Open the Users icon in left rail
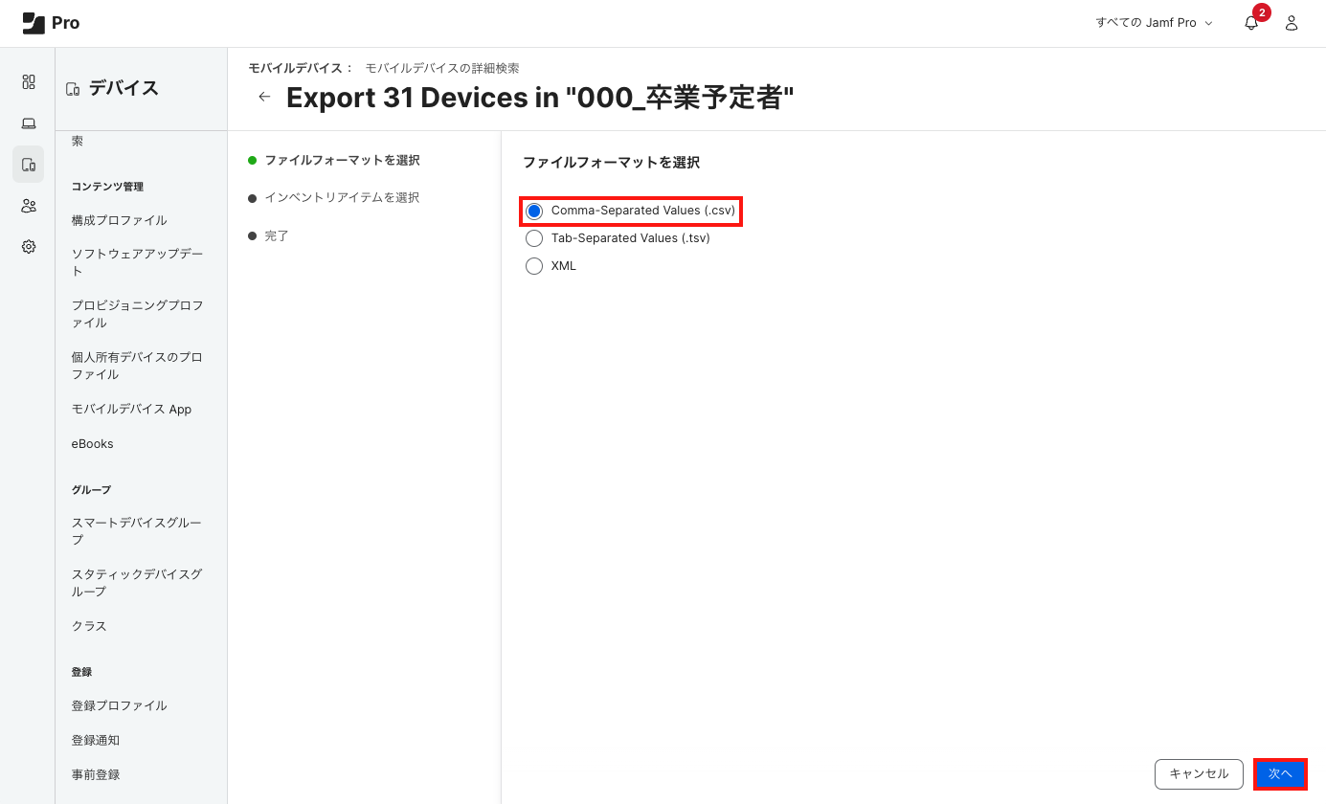The image size is (1326, 804). point(29,206)
